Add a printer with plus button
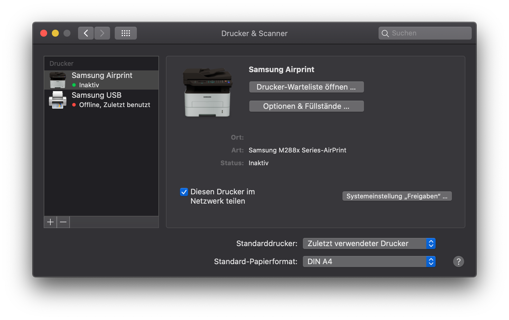509x320 pixels. tap(50, 222)
